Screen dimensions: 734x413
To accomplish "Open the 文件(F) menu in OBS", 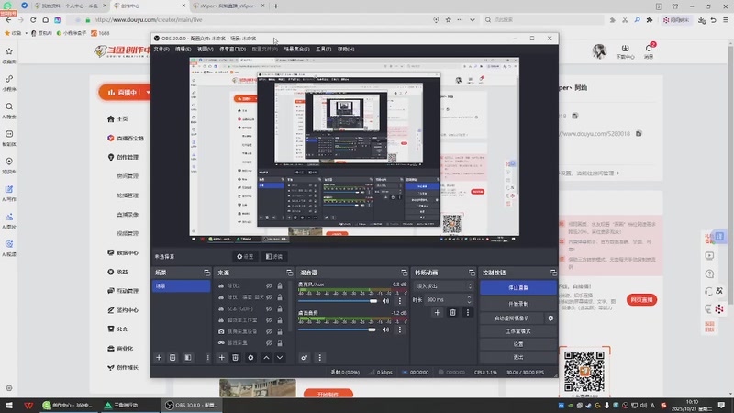I will tap(161, 50).
